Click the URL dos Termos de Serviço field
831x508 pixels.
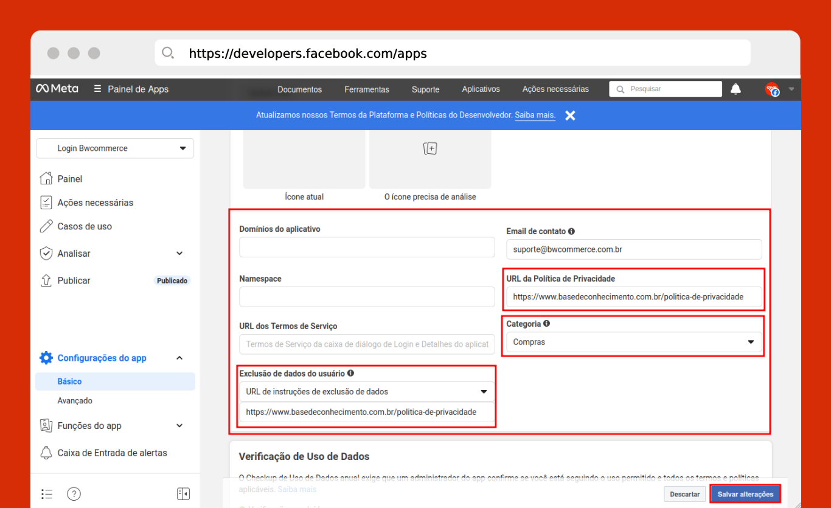(x=367, y=344)
